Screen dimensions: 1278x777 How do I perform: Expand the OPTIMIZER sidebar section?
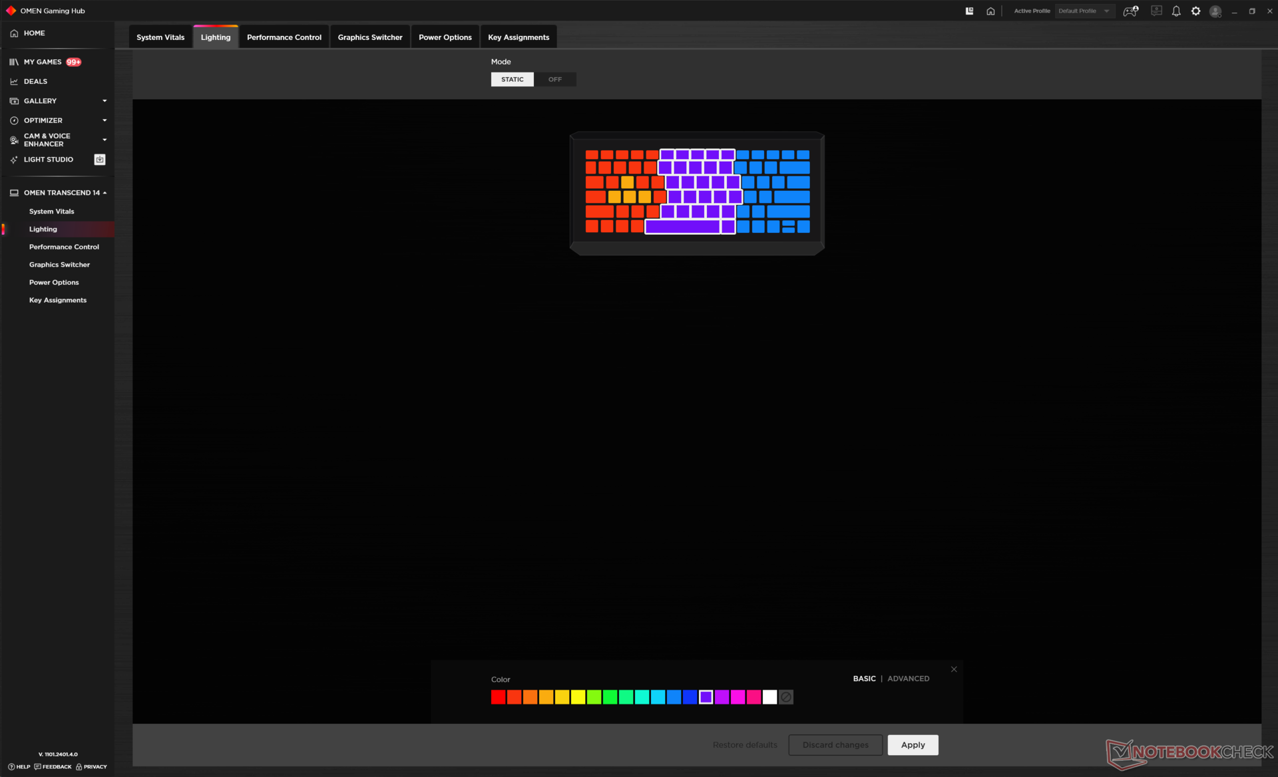click(x=105, y=120)
